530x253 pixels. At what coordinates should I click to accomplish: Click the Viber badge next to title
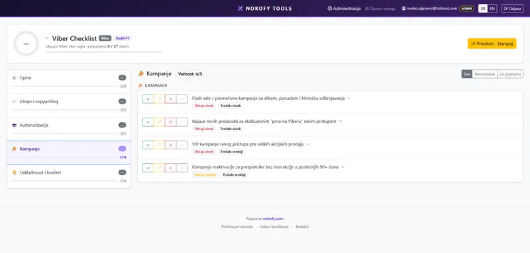coord(105,38)
